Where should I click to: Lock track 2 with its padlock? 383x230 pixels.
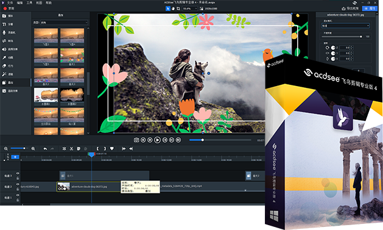[x=18, y=189]
